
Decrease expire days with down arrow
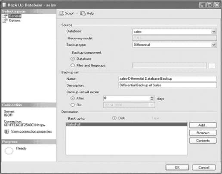[x=152, y=99]
